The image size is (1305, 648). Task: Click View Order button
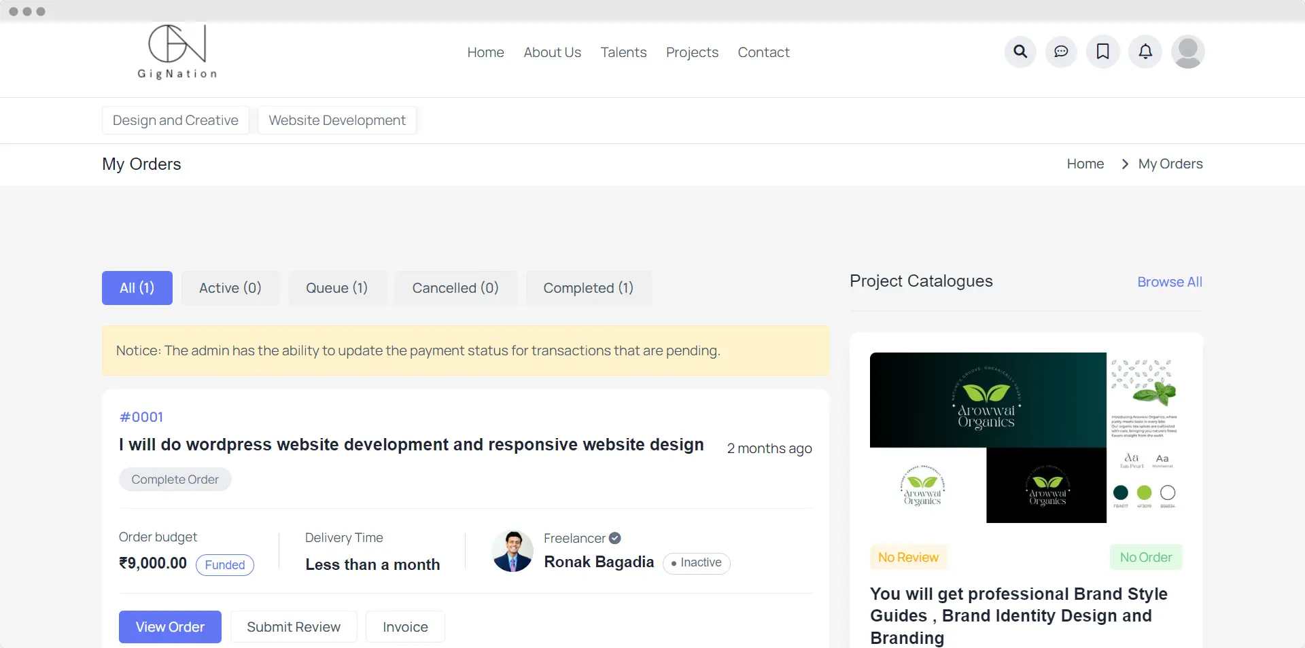(x=170, y=627)
